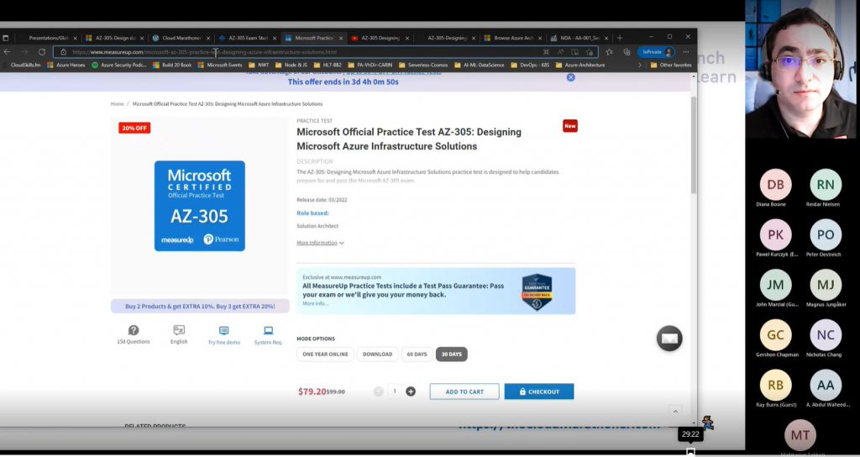Screen dimensions: 860x457
Task: Click the scroll-to-top arrow button
Action: (676, 412)
